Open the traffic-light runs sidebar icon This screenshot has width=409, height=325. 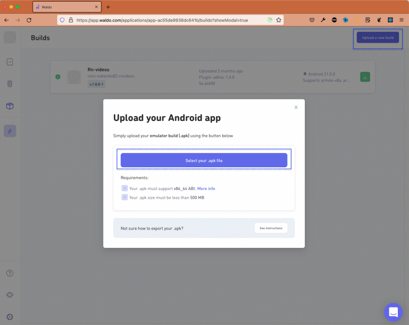coord(10,84)
